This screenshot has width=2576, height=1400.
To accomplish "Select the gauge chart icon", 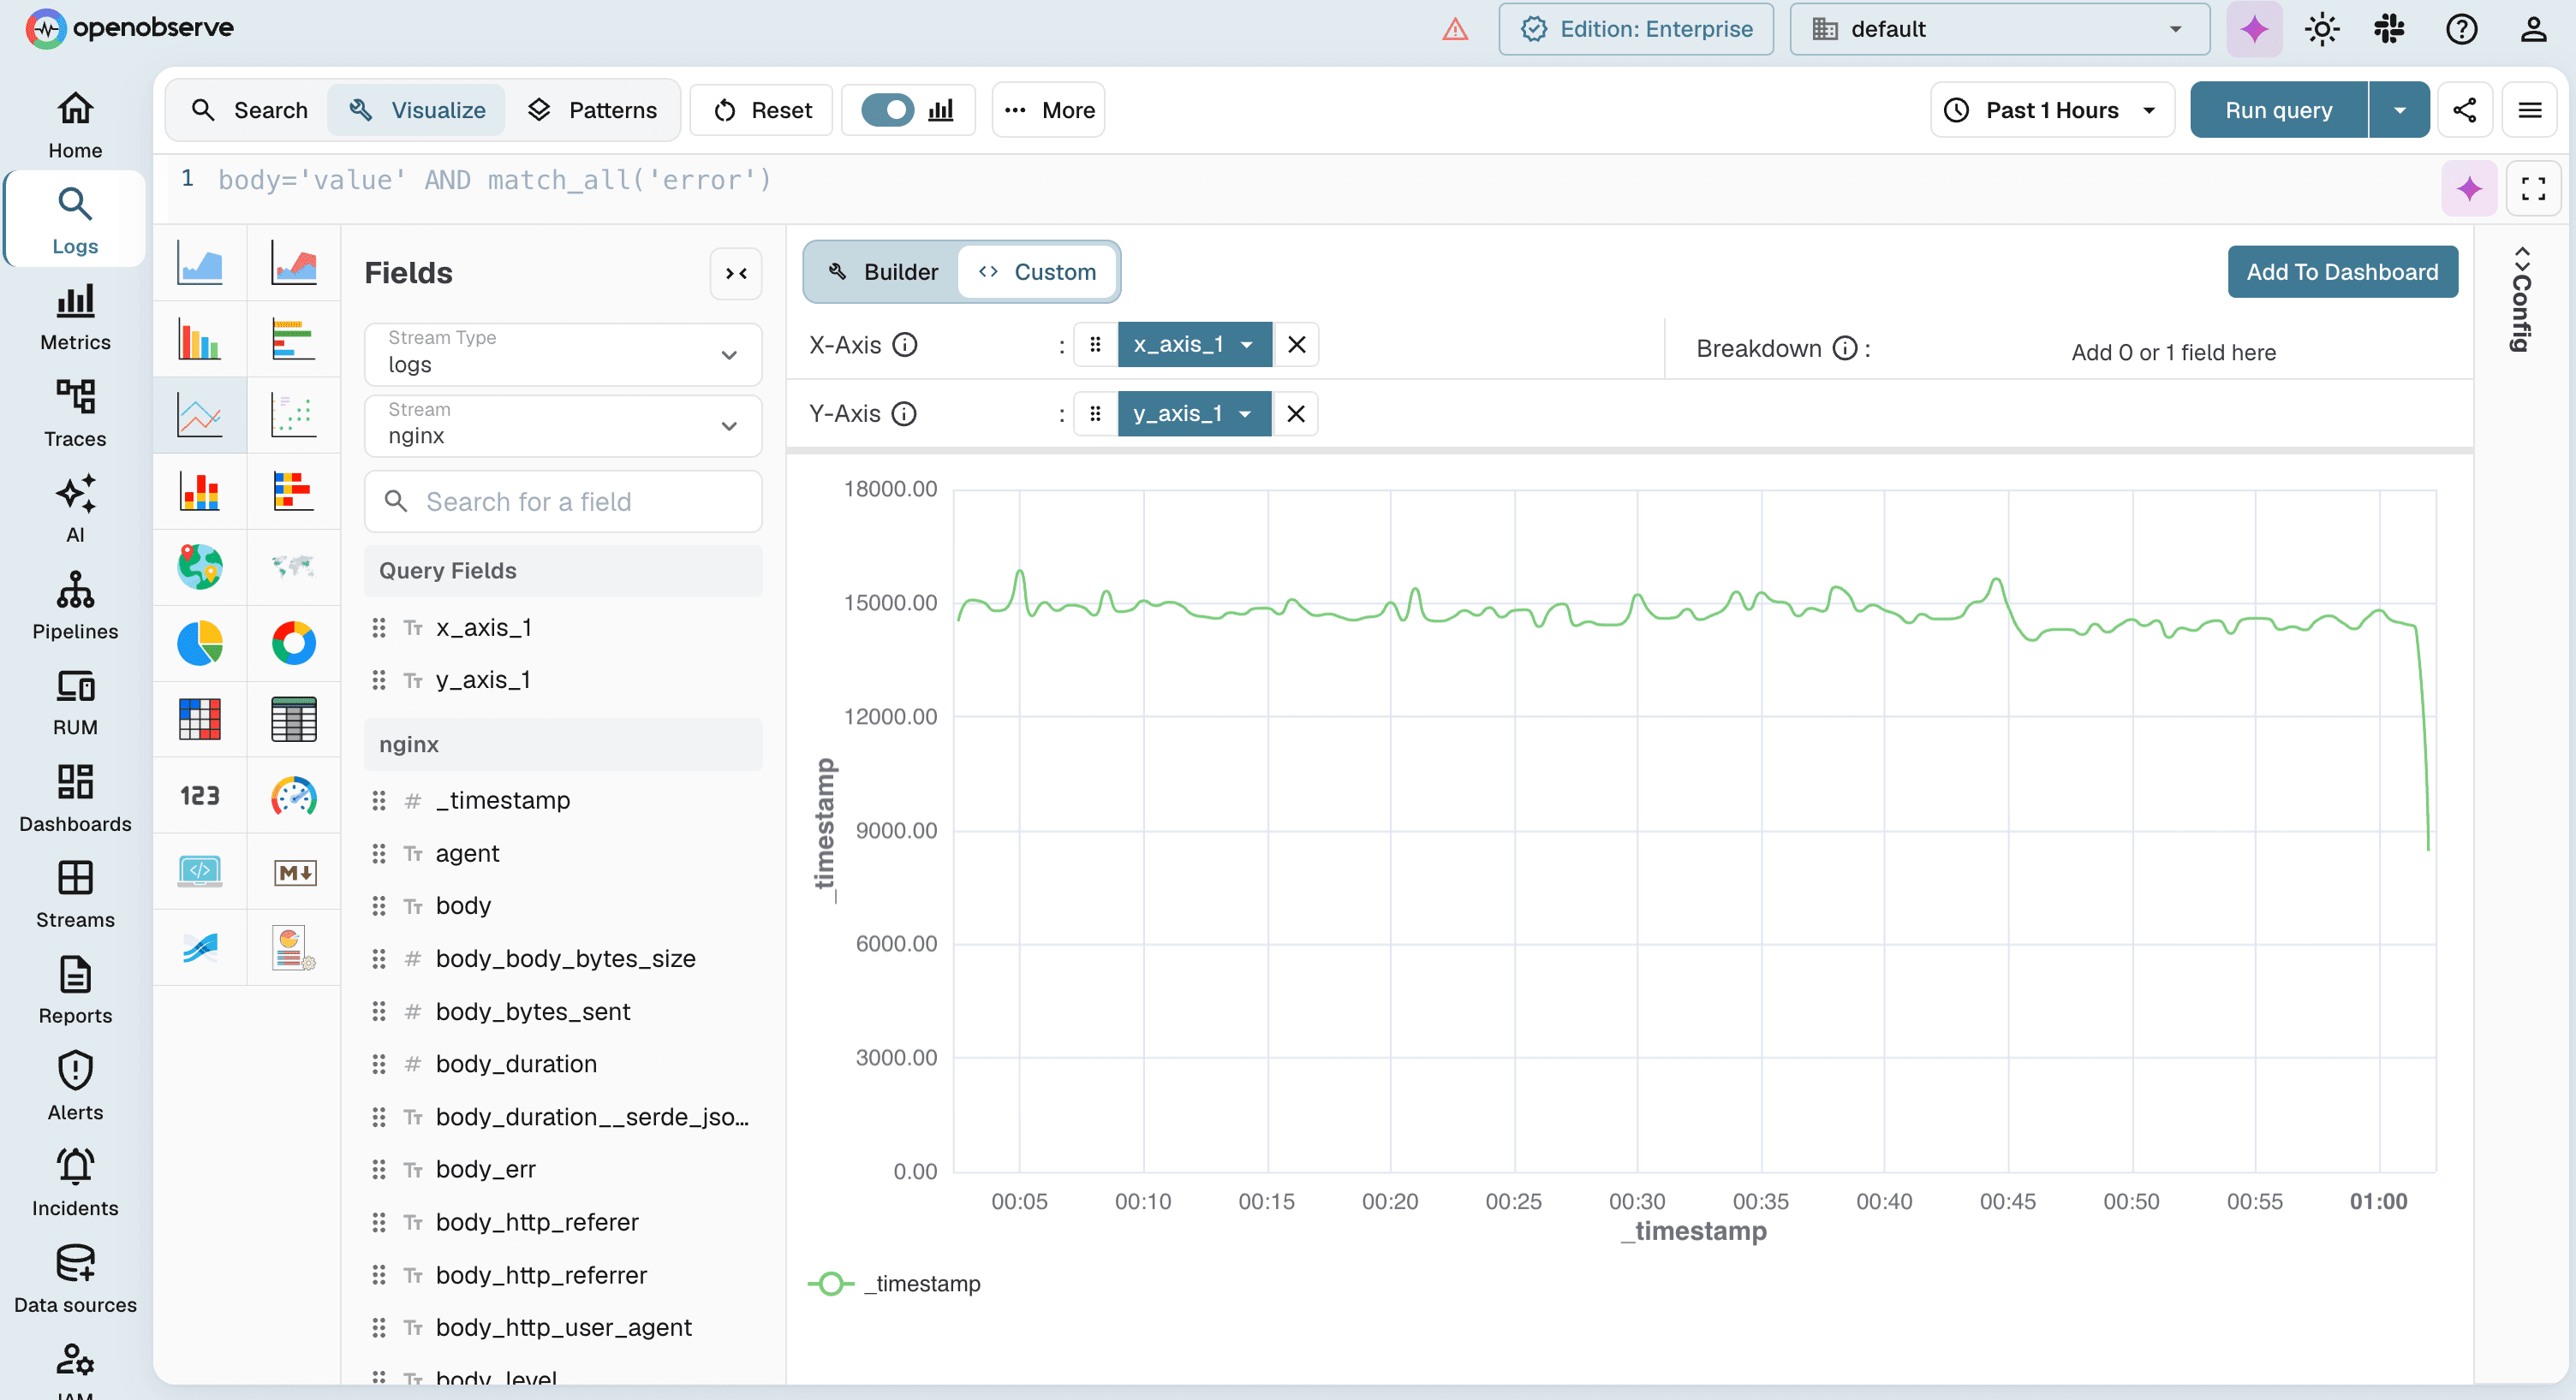I will click(293, 796).
